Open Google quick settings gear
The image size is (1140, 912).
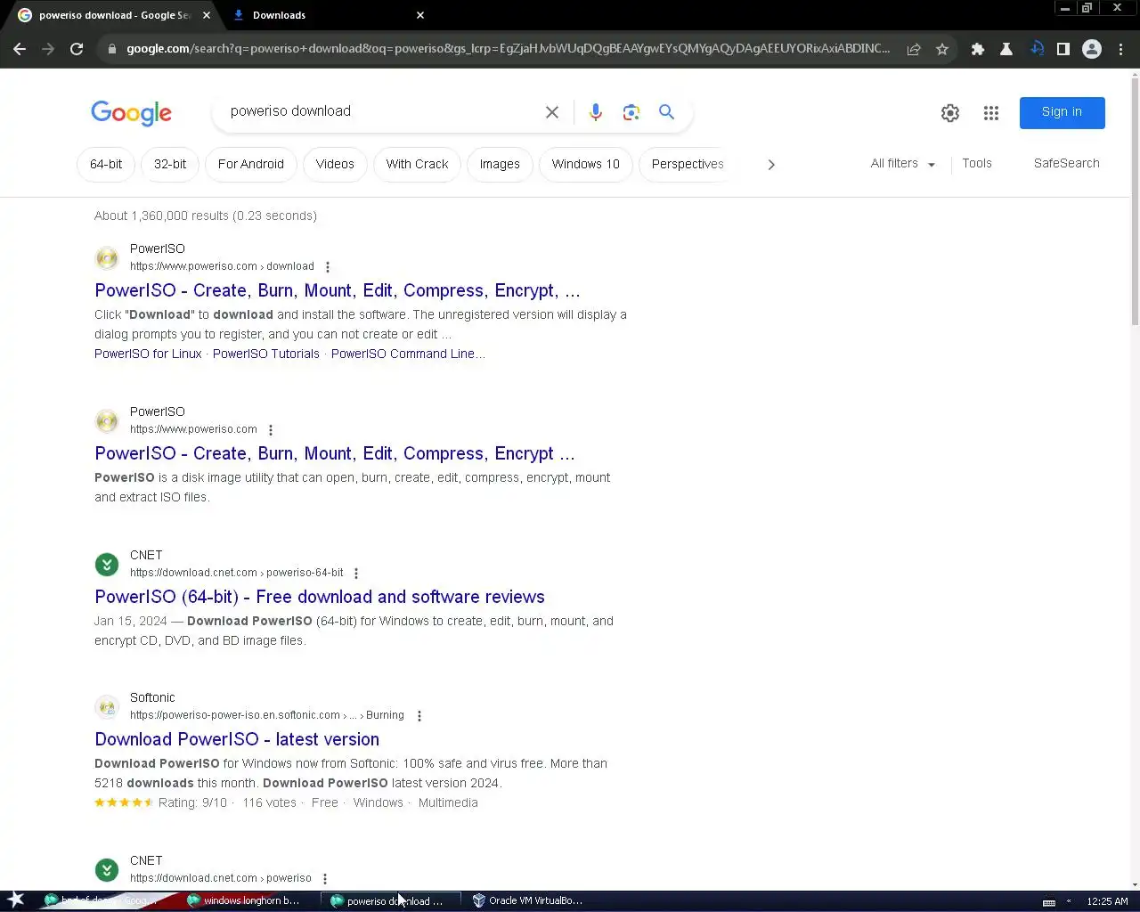tap(950, 113)
